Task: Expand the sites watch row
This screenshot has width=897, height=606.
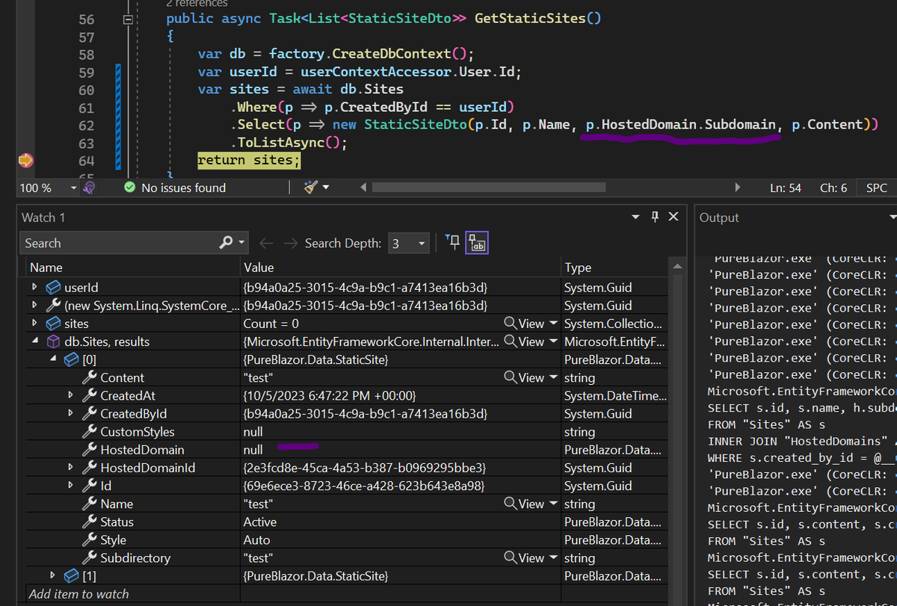Action: click(34, 324)
